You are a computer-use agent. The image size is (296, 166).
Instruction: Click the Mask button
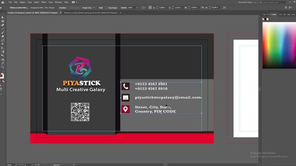pyautogui.click(x=101, y=8)
